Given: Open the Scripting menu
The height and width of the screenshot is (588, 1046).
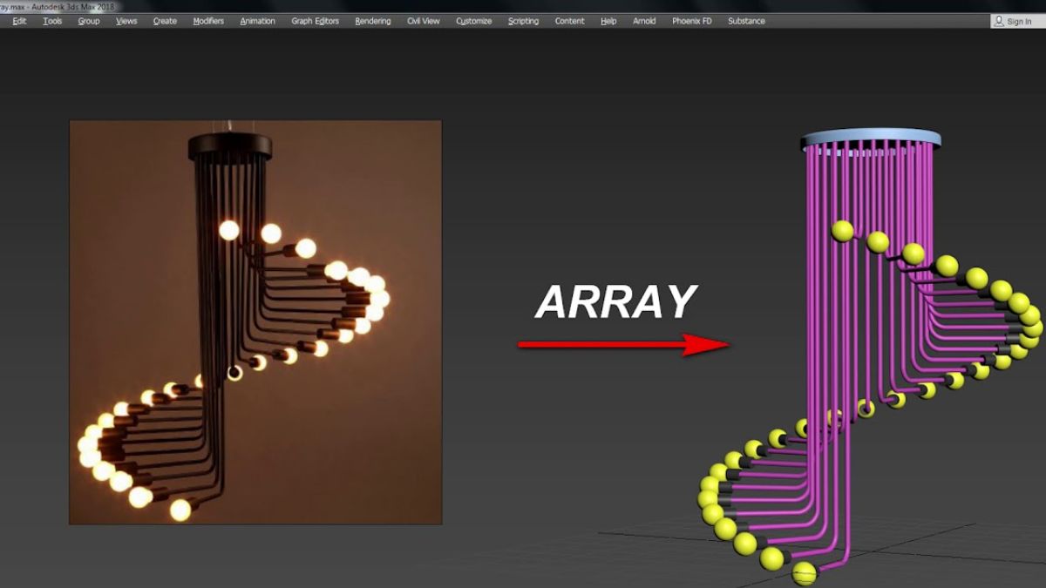Looking at the screenshot, I should pyautogui.click(x=522, y=21).
